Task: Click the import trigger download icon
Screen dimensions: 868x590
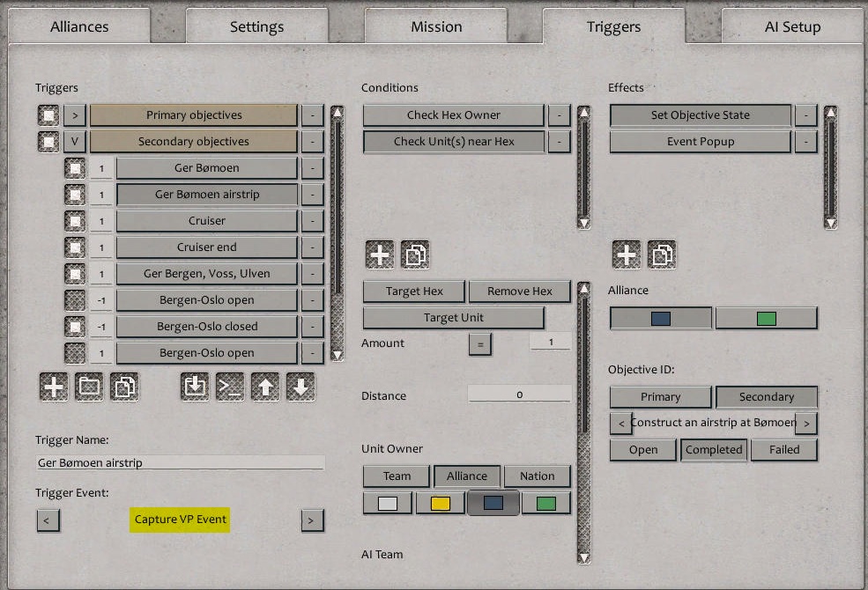Action: [x=195, y=387]
